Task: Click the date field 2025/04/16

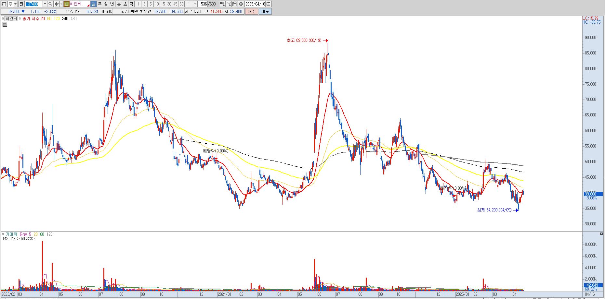Action: click(256, 4)
